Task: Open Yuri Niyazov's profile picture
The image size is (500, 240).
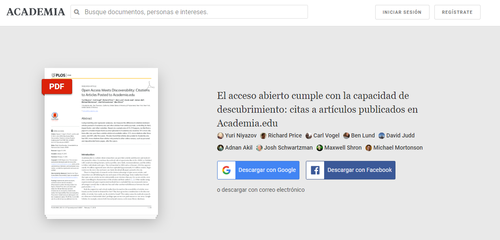Action: (220, 136)
